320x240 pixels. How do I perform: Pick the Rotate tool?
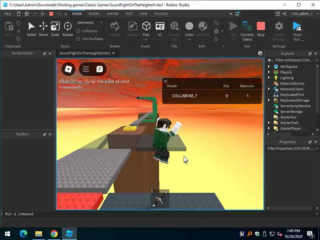67,29
